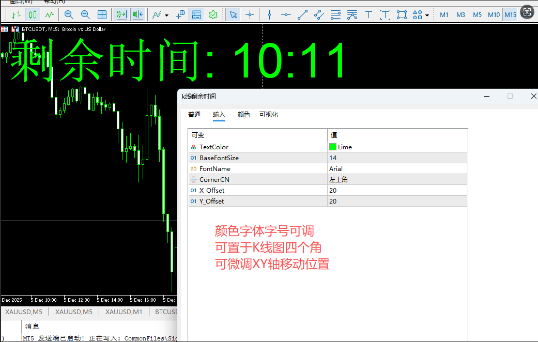Edit the BaseFontSize value 14
Image resolution: width=538 pixels, height=342 pixels.
click(397, 158)
